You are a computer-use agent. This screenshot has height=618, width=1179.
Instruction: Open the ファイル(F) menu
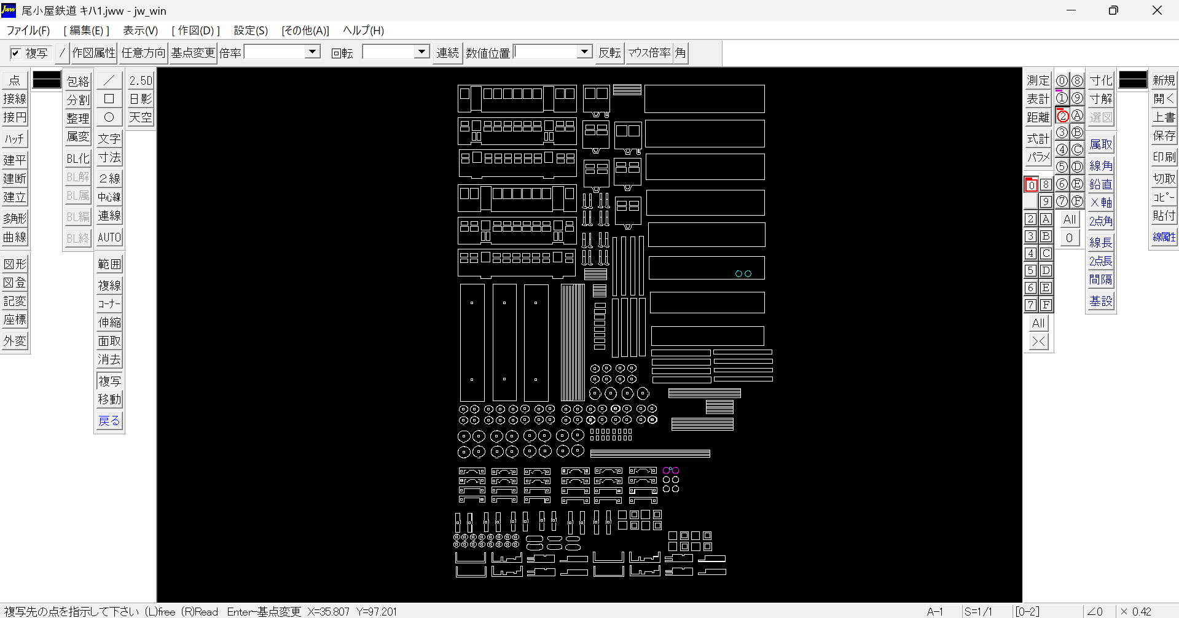pos(28,30)
